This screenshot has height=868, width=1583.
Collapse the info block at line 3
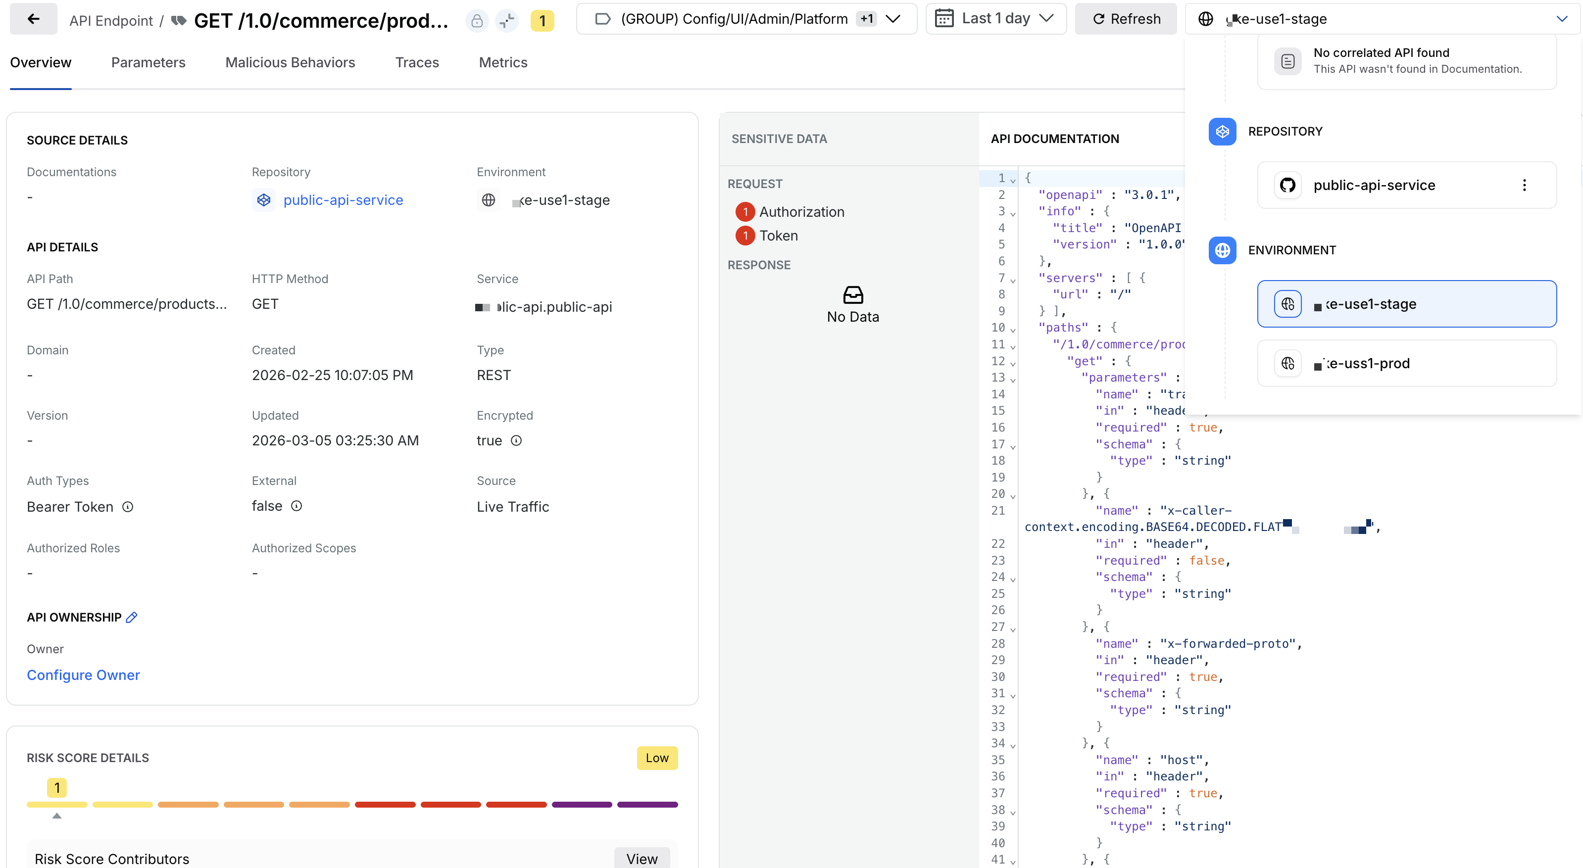1013,213
